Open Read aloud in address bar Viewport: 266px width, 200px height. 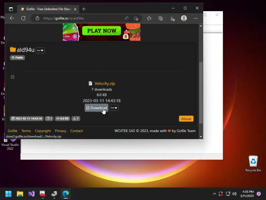pos(127,18)
